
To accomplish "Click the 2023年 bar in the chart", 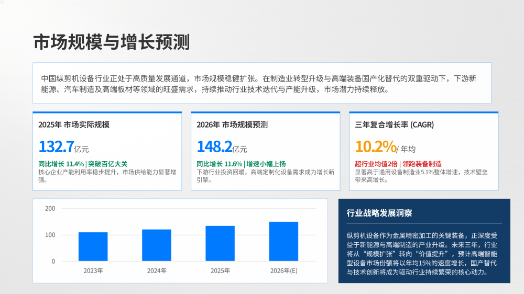I will tap(93, 246).
